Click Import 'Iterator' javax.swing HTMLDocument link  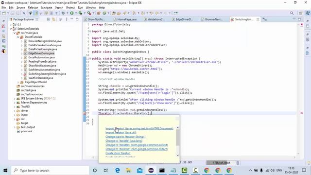click(139, 128)
